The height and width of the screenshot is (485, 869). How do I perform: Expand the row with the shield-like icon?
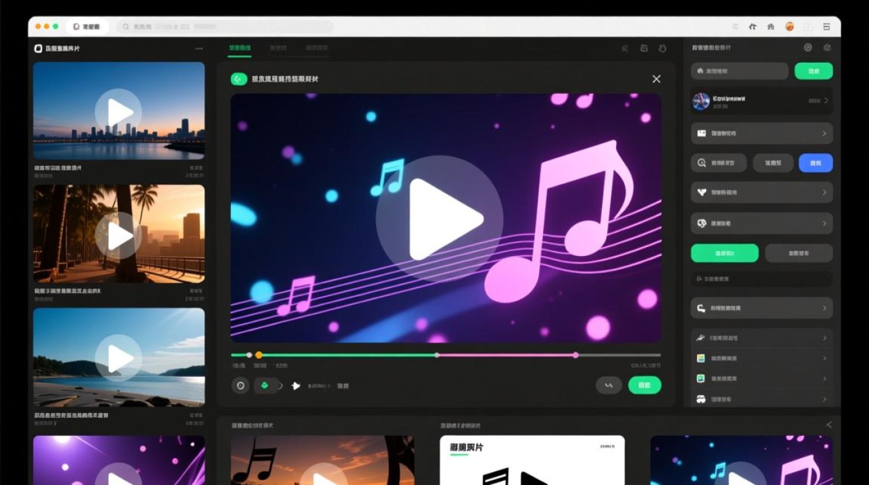coord(824,223)
